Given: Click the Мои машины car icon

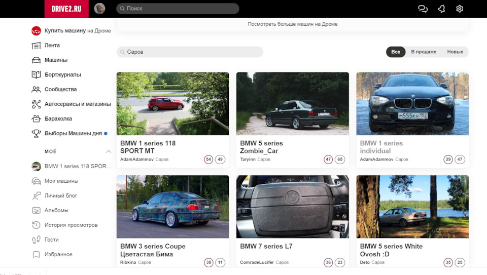Looking at the screenshot, I should click(x=36, y=181).
